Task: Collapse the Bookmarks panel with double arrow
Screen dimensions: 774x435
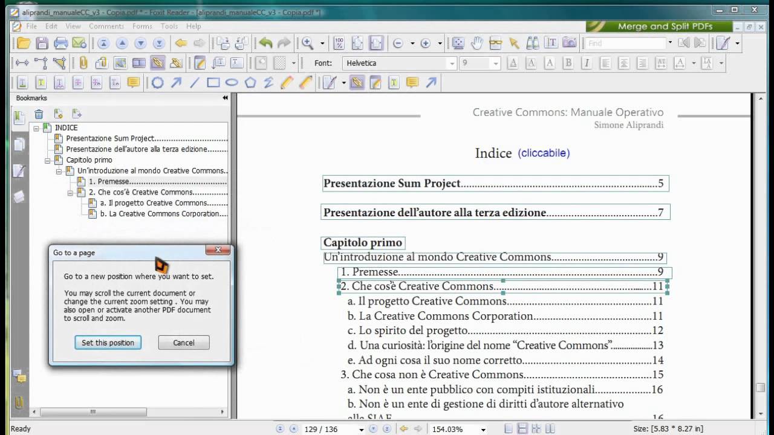Action: (x=225, y=98)
